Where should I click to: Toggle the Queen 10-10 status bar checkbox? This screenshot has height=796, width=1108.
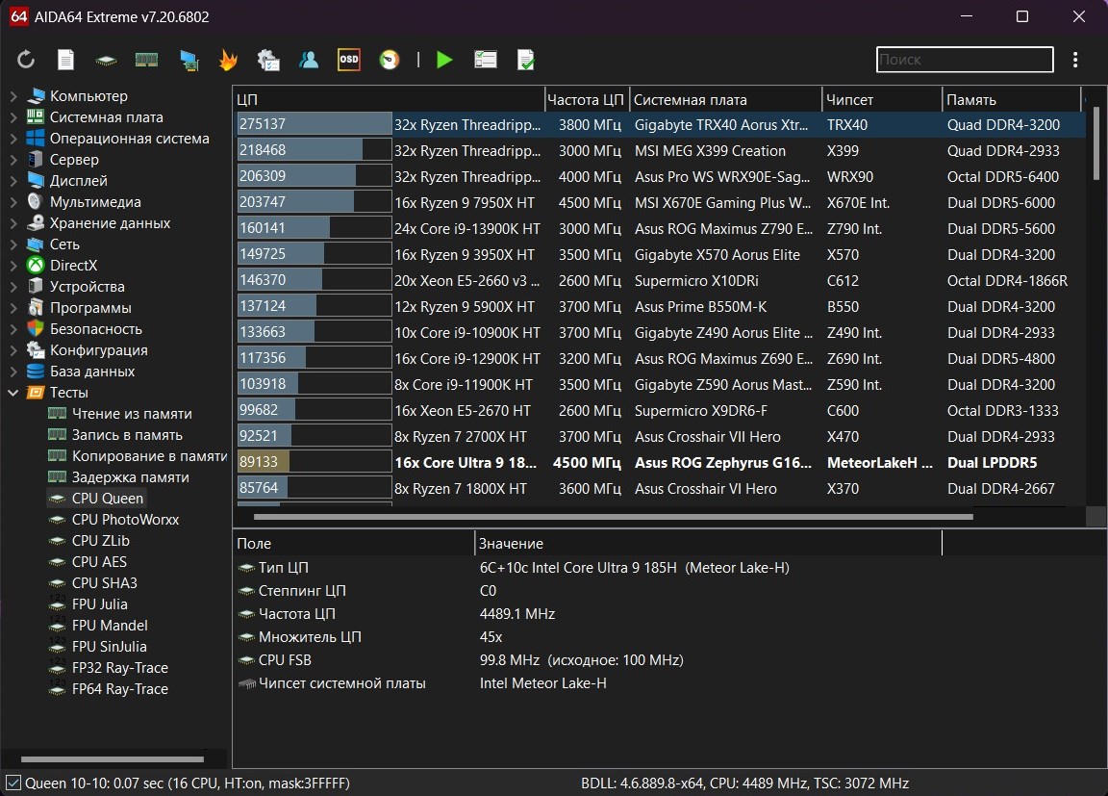pos(13,783)
